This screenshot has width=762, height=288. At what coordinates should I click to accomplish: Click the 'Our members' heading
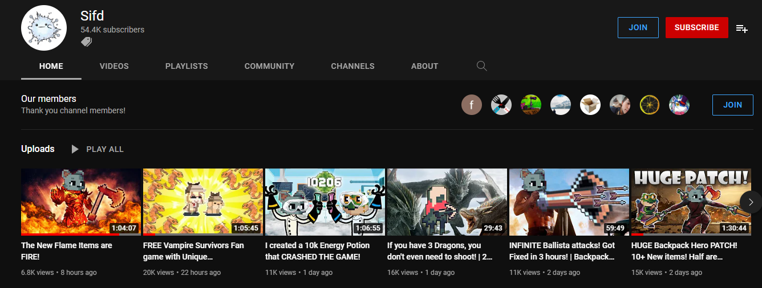click(x=48, y=98)
